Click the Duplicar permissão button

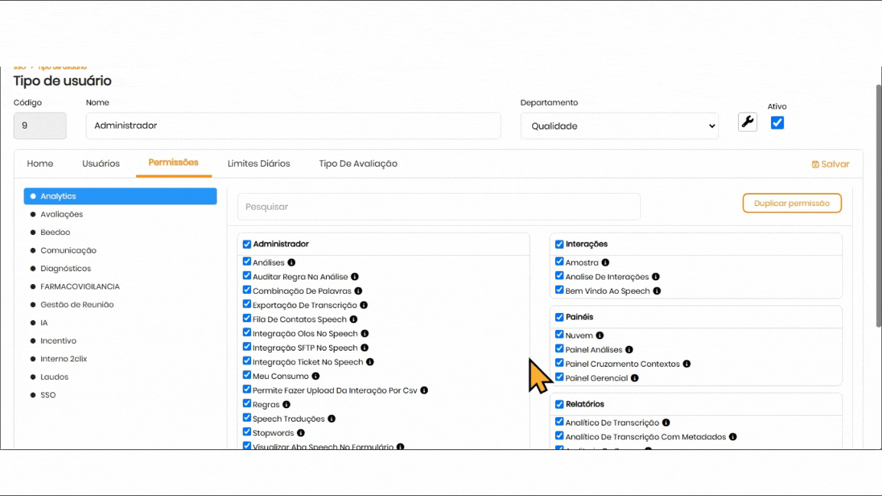[x=792, y=203]
